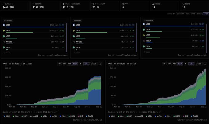Toggle USDC series in Deposits chart legend

coord(7,116)
